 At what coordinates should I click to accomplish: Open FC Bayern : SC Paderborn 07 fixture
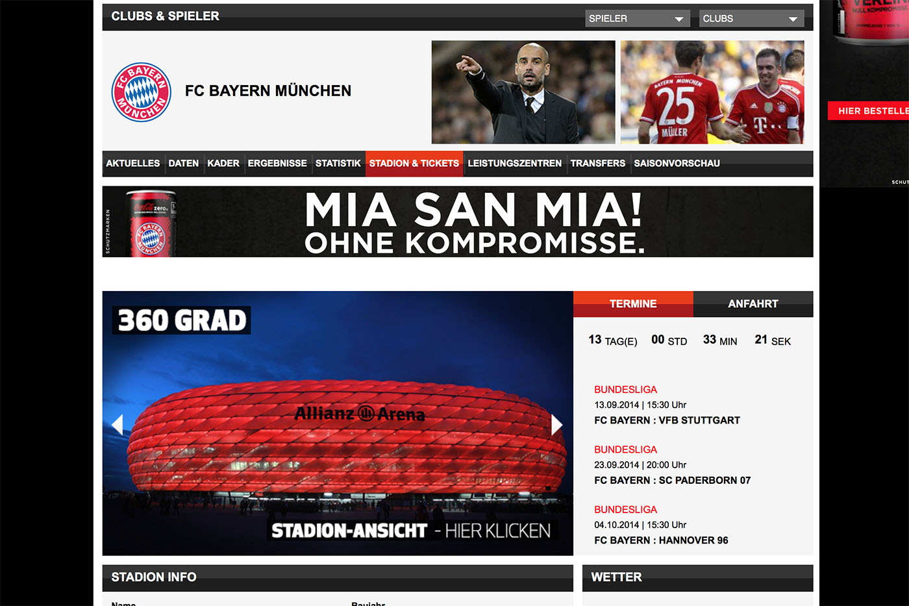672,481
